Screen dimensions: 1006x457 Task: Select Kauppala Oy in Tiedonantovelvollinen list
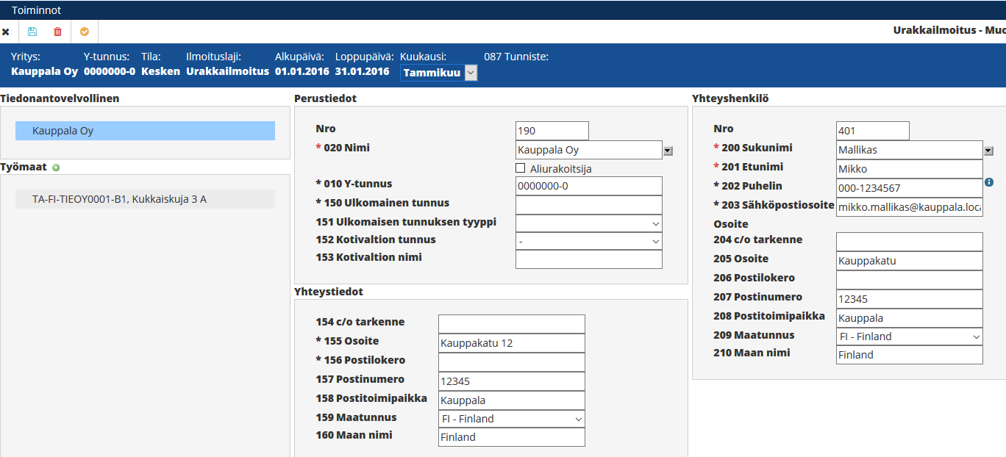point(145,131)
